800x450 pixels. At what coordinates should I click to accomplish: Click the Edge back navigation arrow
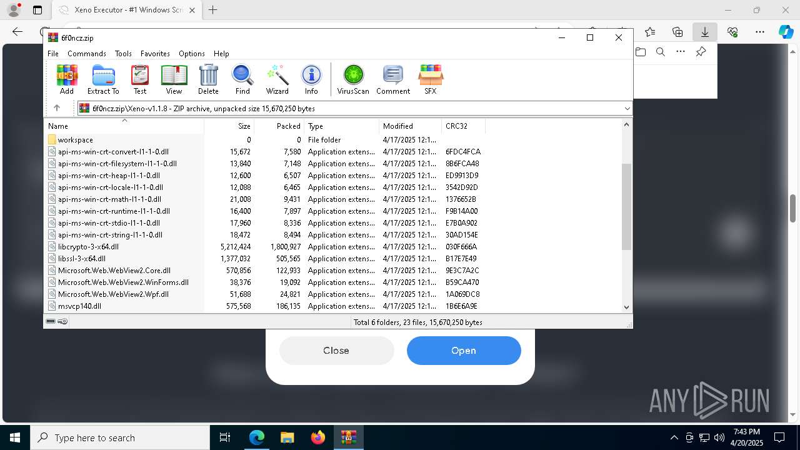(x=17, y=32)
